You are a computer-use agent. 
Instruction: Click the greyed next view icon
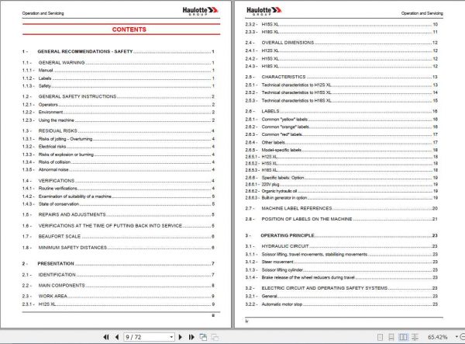(x=215, y=337)
